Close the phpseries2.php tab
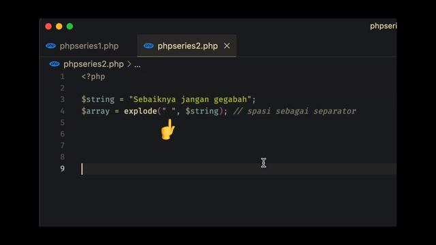 coord(227,46)
